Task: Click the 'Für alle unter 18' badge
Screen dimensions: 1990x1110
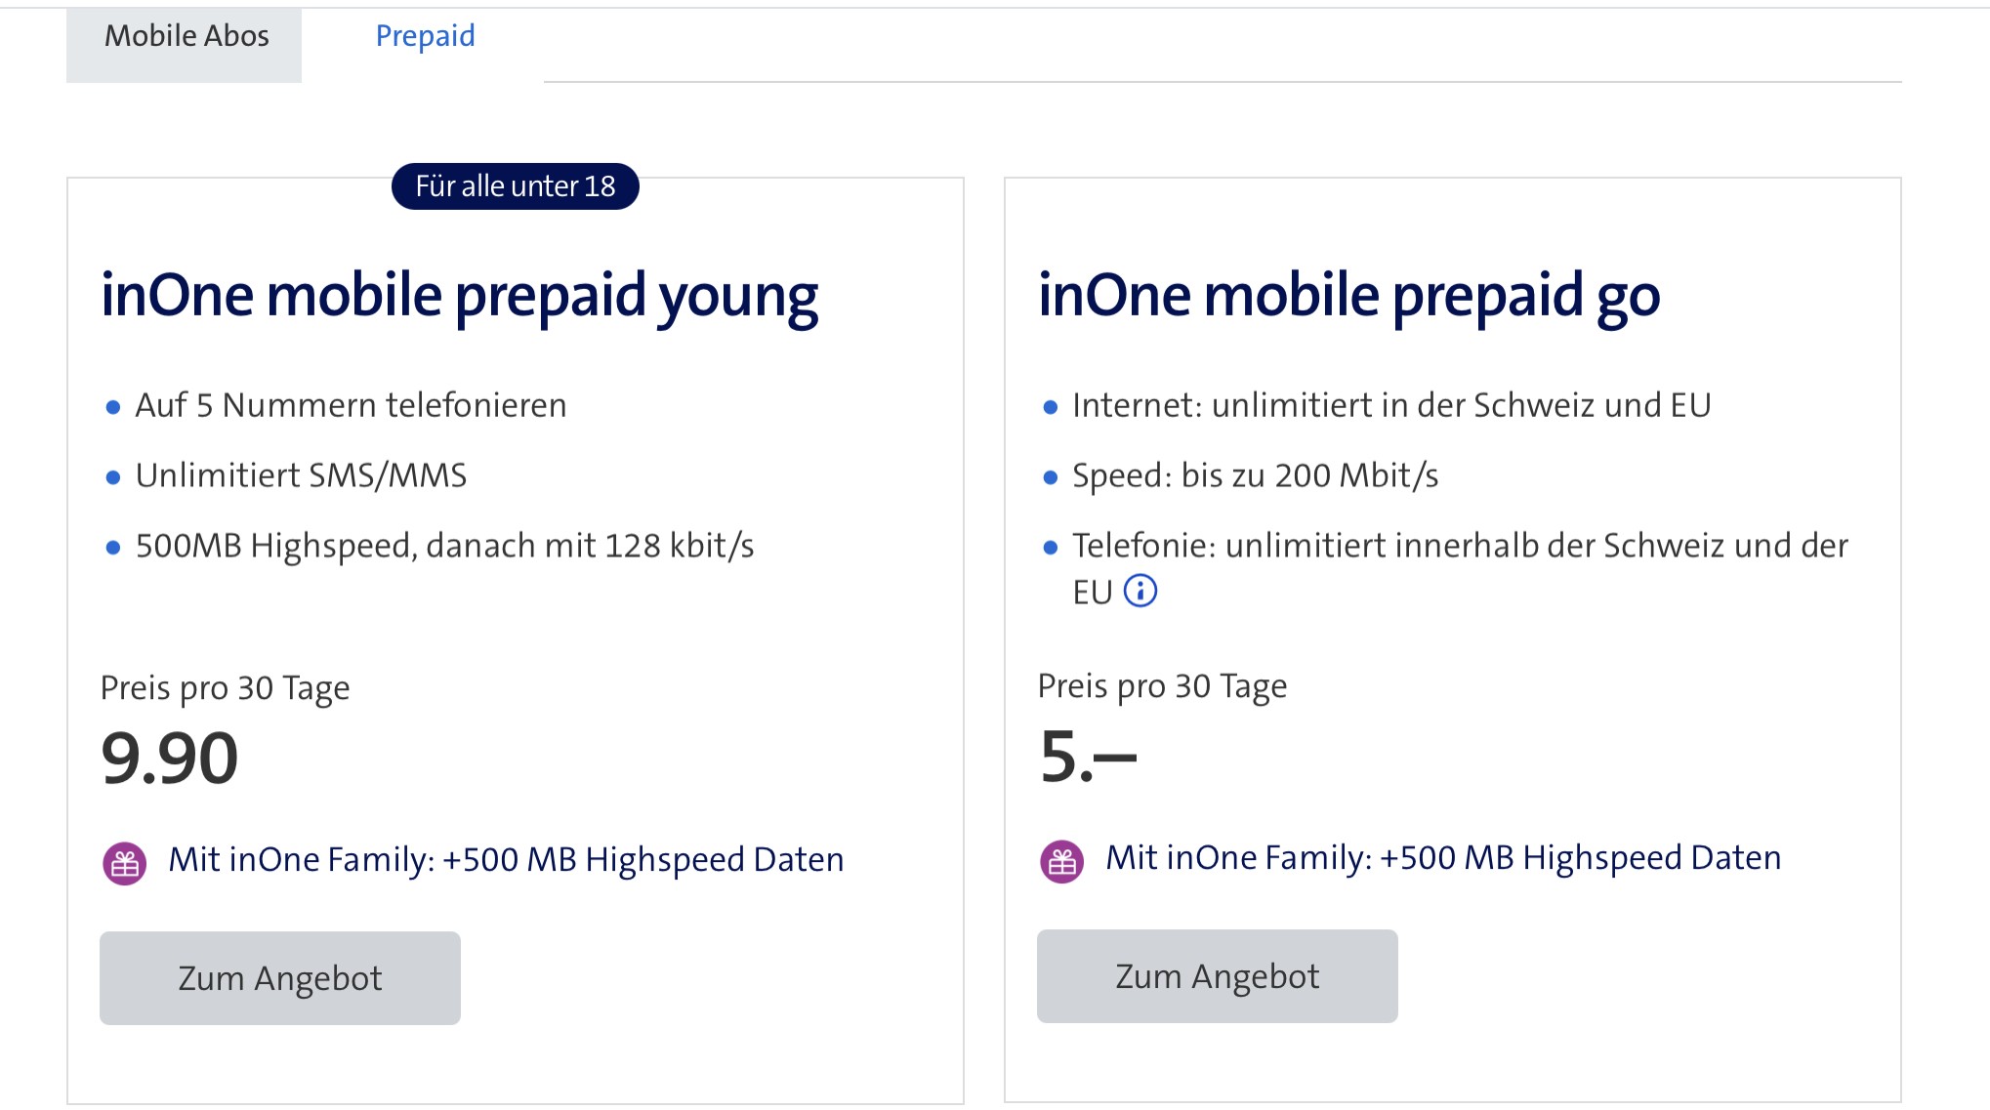Action: click(515, 186)
